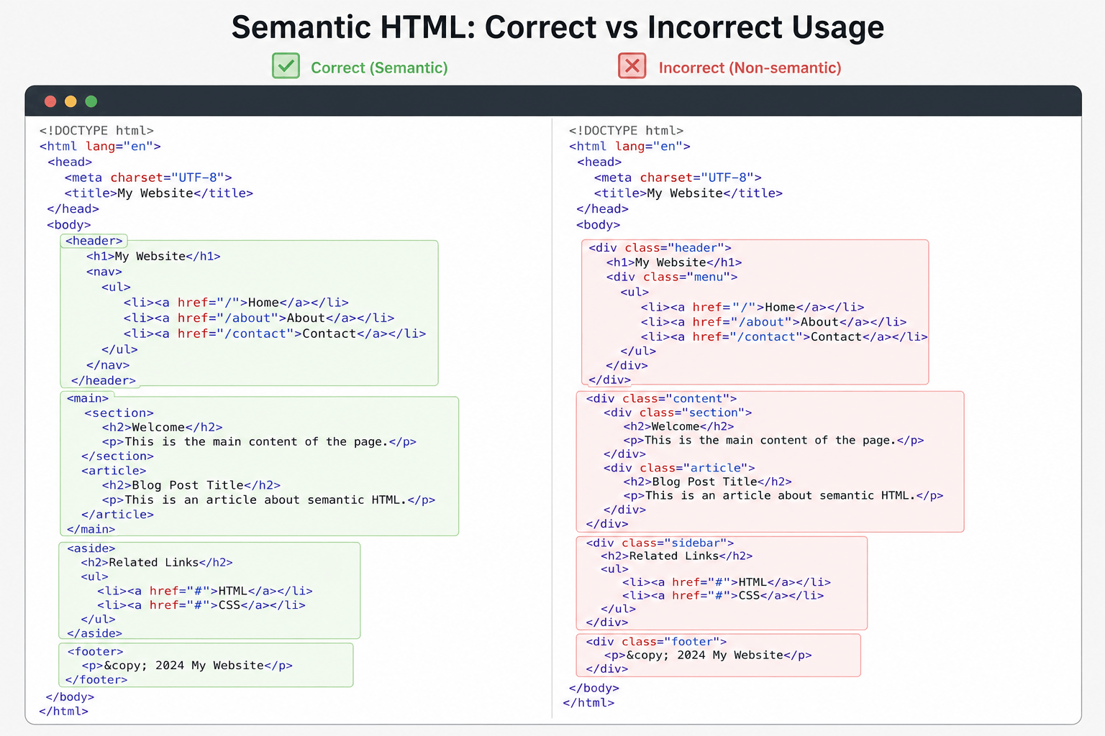The width and height of the screenshot is (1105, 736).
Task: Click the <!DOCTYPE html> line in the semantic code
Action: coord(96,130)
